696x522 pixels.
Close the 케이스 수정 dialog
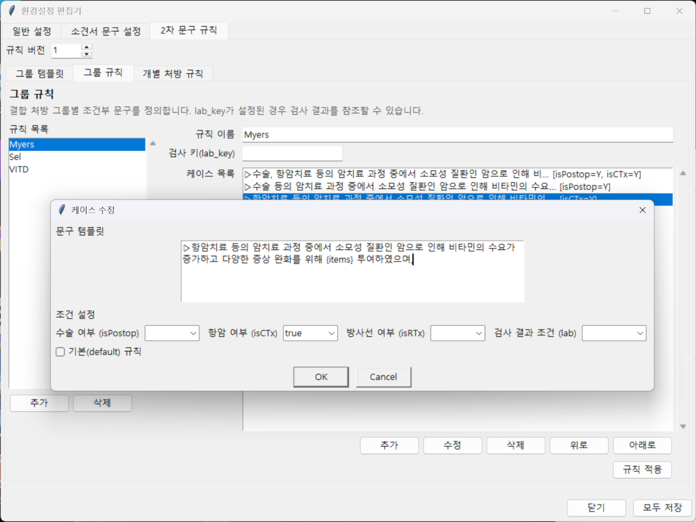click(x=642, y=210)
